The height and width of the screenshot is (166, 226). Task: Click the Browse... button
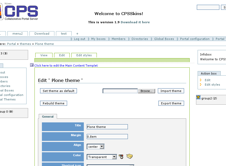146,91
